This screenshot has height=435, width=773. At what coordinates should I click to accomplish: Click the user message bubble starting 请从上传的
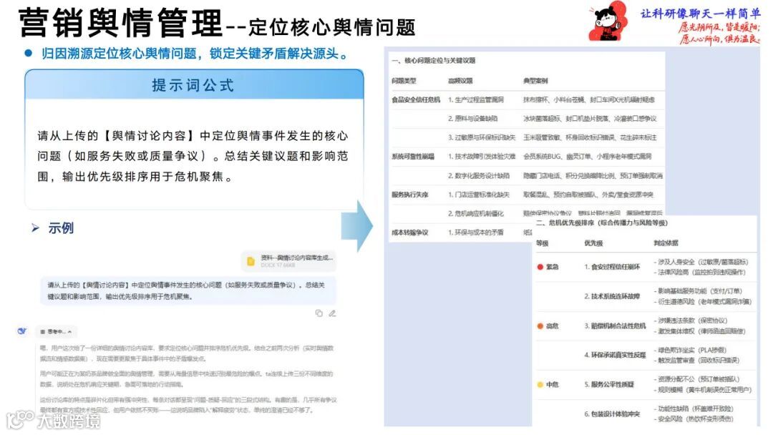[188, 290]
